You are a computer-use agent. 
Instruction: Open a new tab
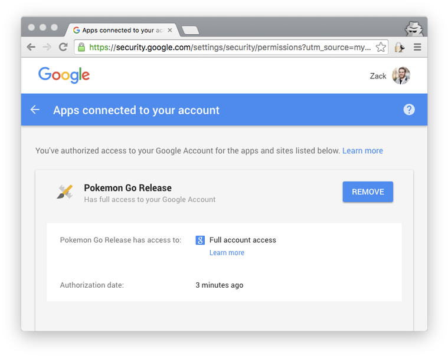190,30
